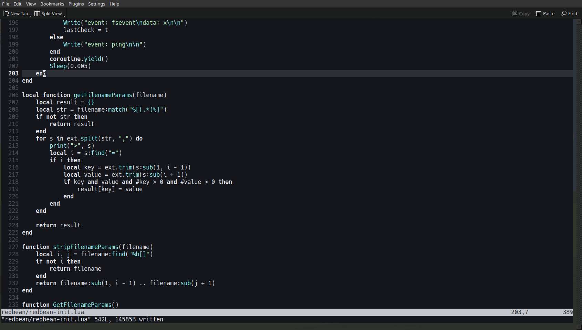The image size is (582, 330).
Task: Click the Find magnifier icon
Action: coord(564,13)
